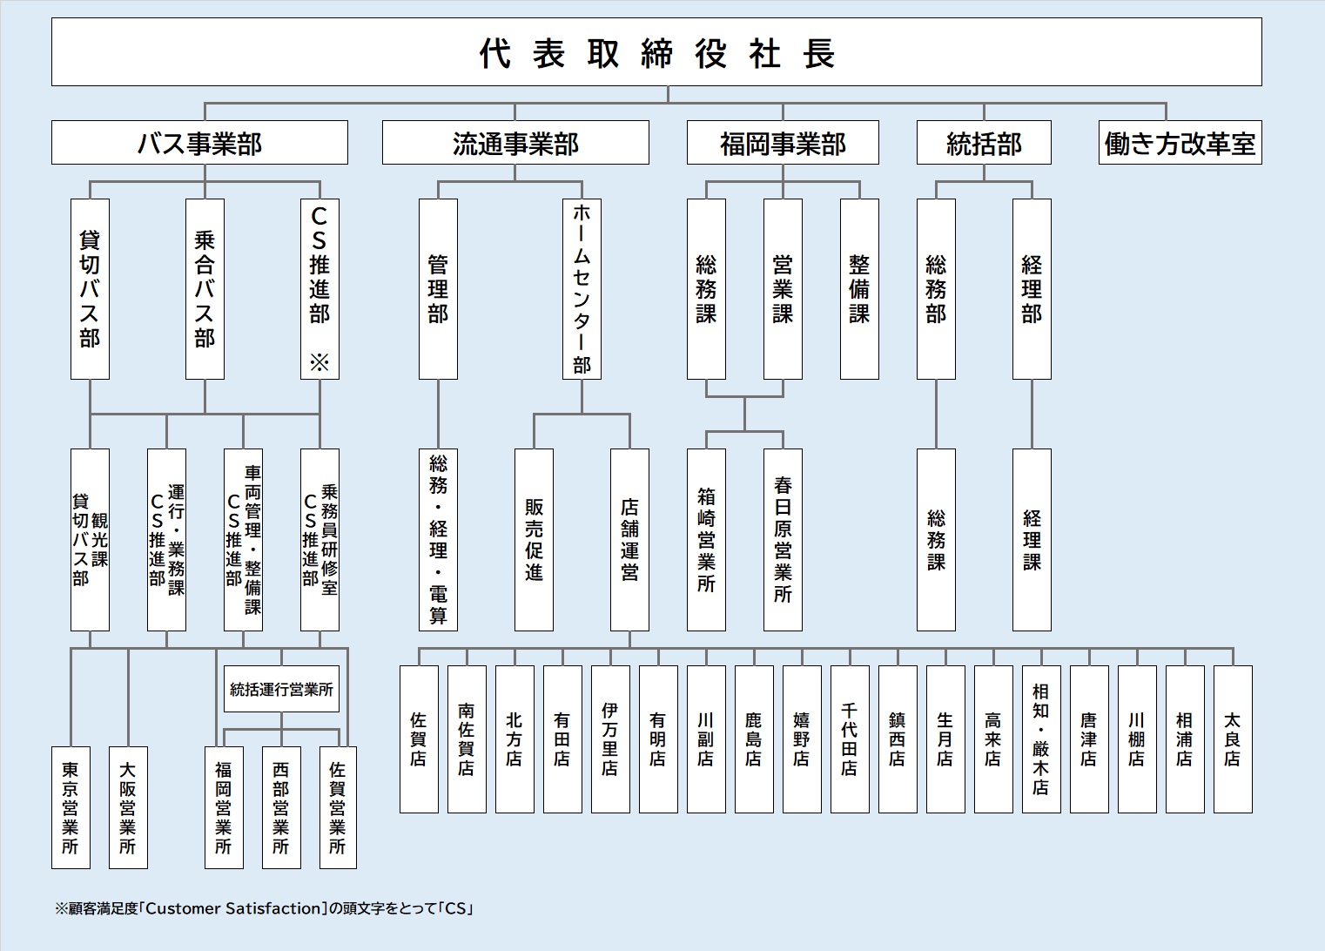Select the バス事業部 division box
This screenshot has width=1325, height=951.
pyautogui.click(x=199, y=143)
